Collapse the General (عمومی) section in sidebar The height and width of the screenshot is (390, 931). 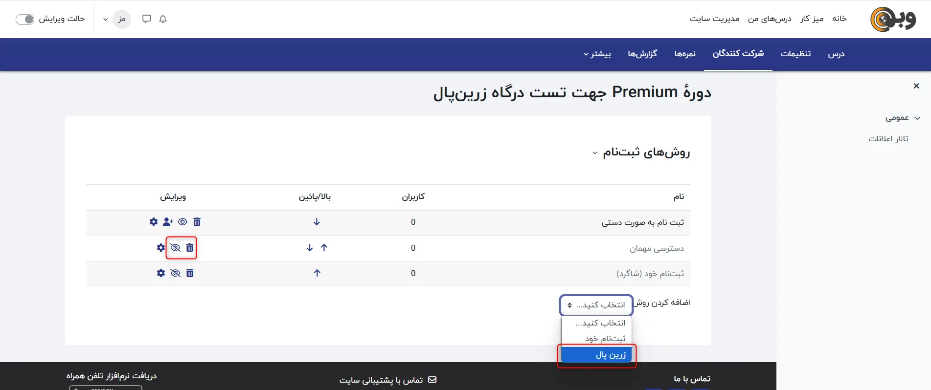(x=917, y=118)
